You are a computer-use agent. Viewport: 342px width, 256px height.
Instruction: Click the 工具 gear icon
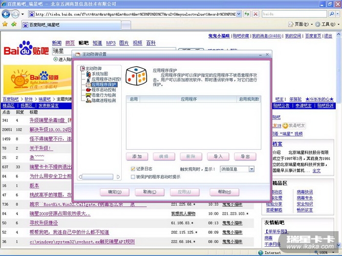tap(318, 24)
